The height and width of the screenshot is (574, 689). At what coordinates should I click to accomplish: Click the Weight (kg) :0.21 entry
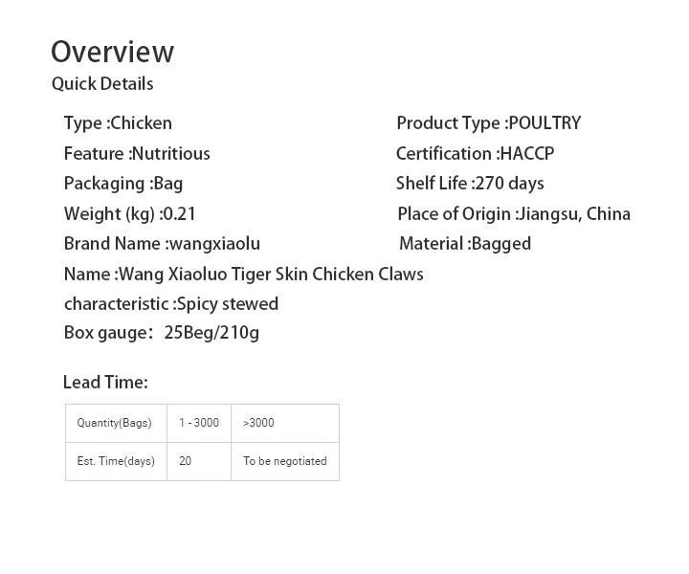pos(129,214)
